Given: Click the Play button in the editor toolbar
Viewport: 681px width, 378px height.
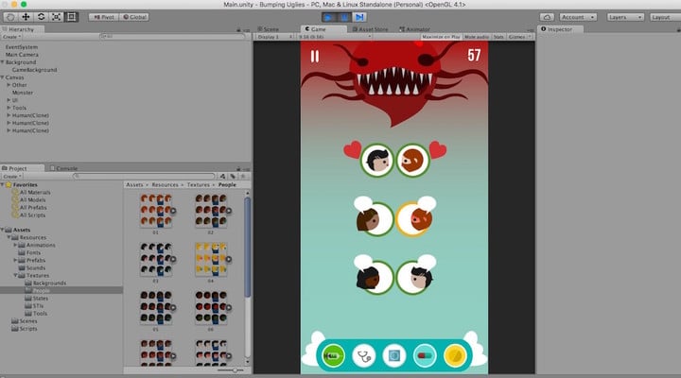Looking at the screenshot, I should click(329, 17).
